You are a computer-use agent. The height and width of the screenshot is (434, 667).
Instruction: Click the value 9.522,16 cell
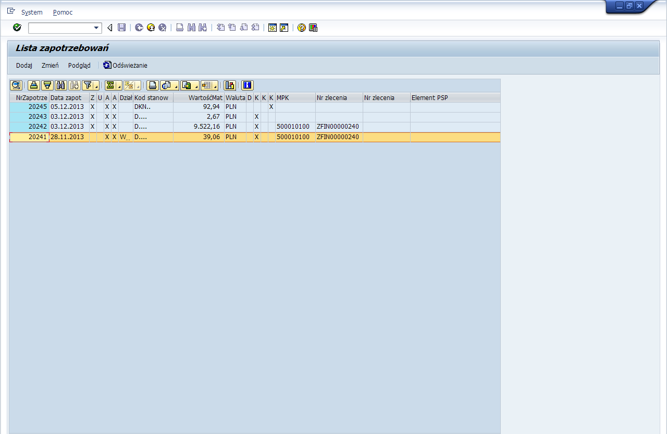(x=199, y=127)
